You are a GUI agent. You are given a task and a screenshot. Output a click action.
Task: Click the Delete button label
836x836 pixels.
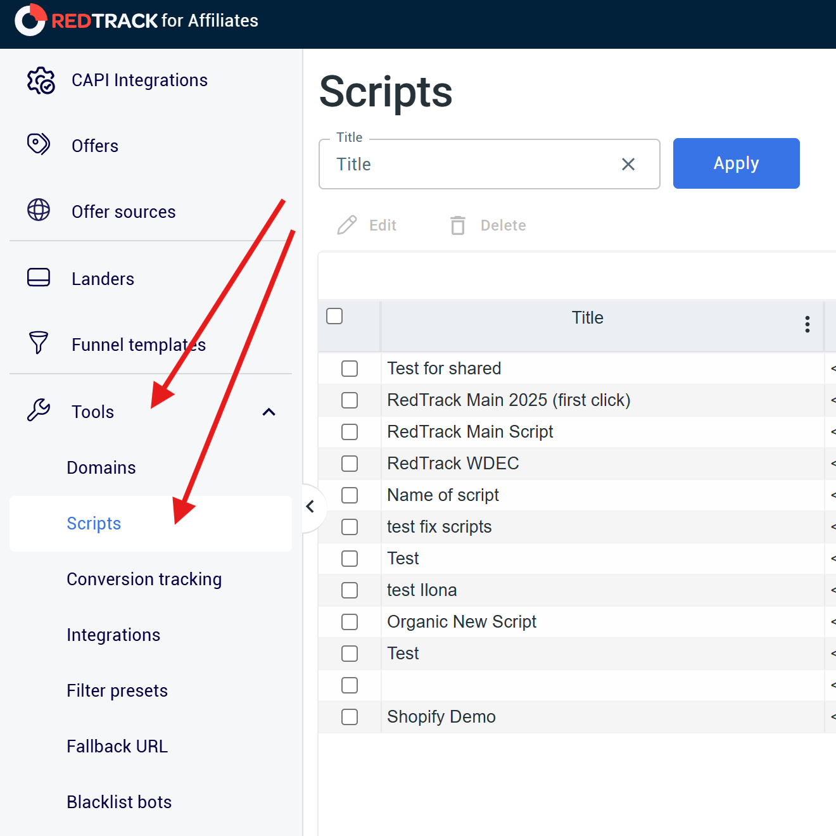503,225
